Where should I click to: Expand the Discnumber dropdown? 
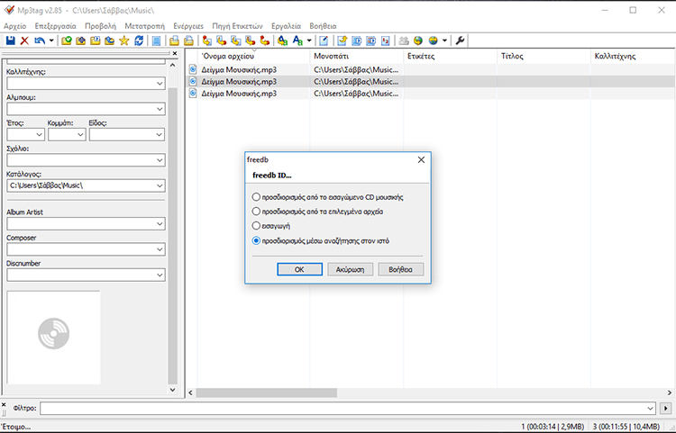pyautogui.click(x=160, y=275)
